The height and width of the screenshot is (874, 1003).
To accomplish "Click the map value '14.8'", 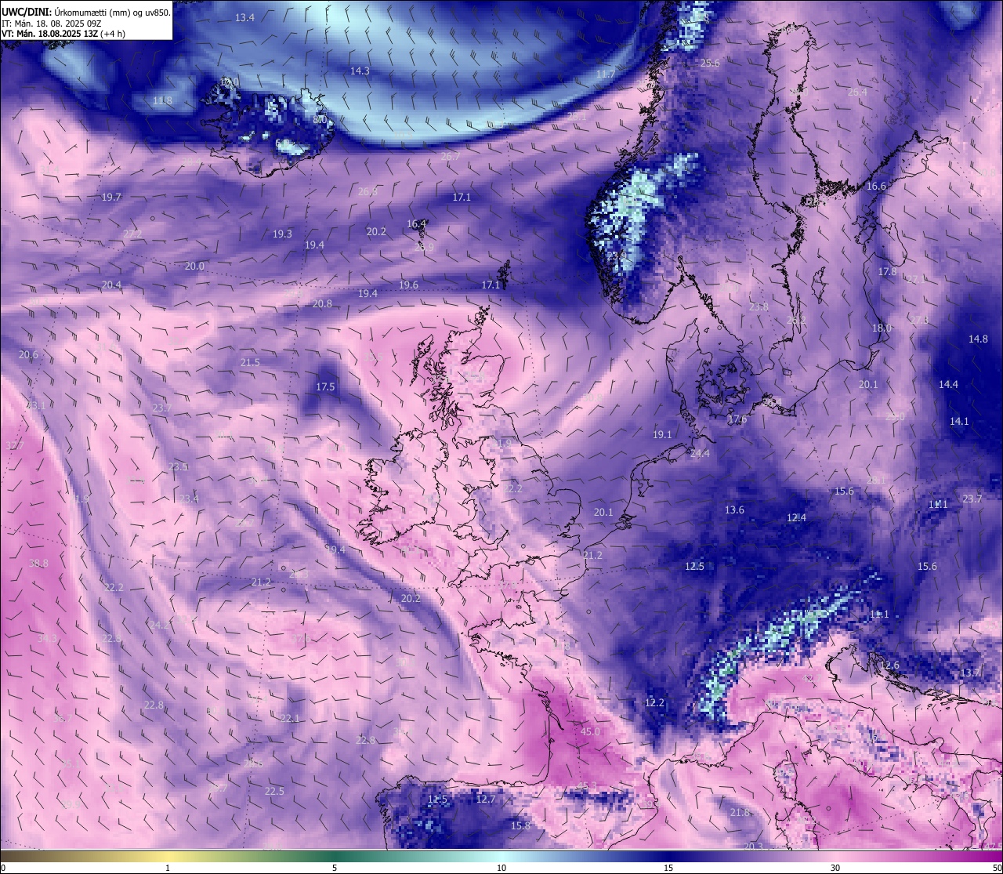I will click(x=978, y=339).
